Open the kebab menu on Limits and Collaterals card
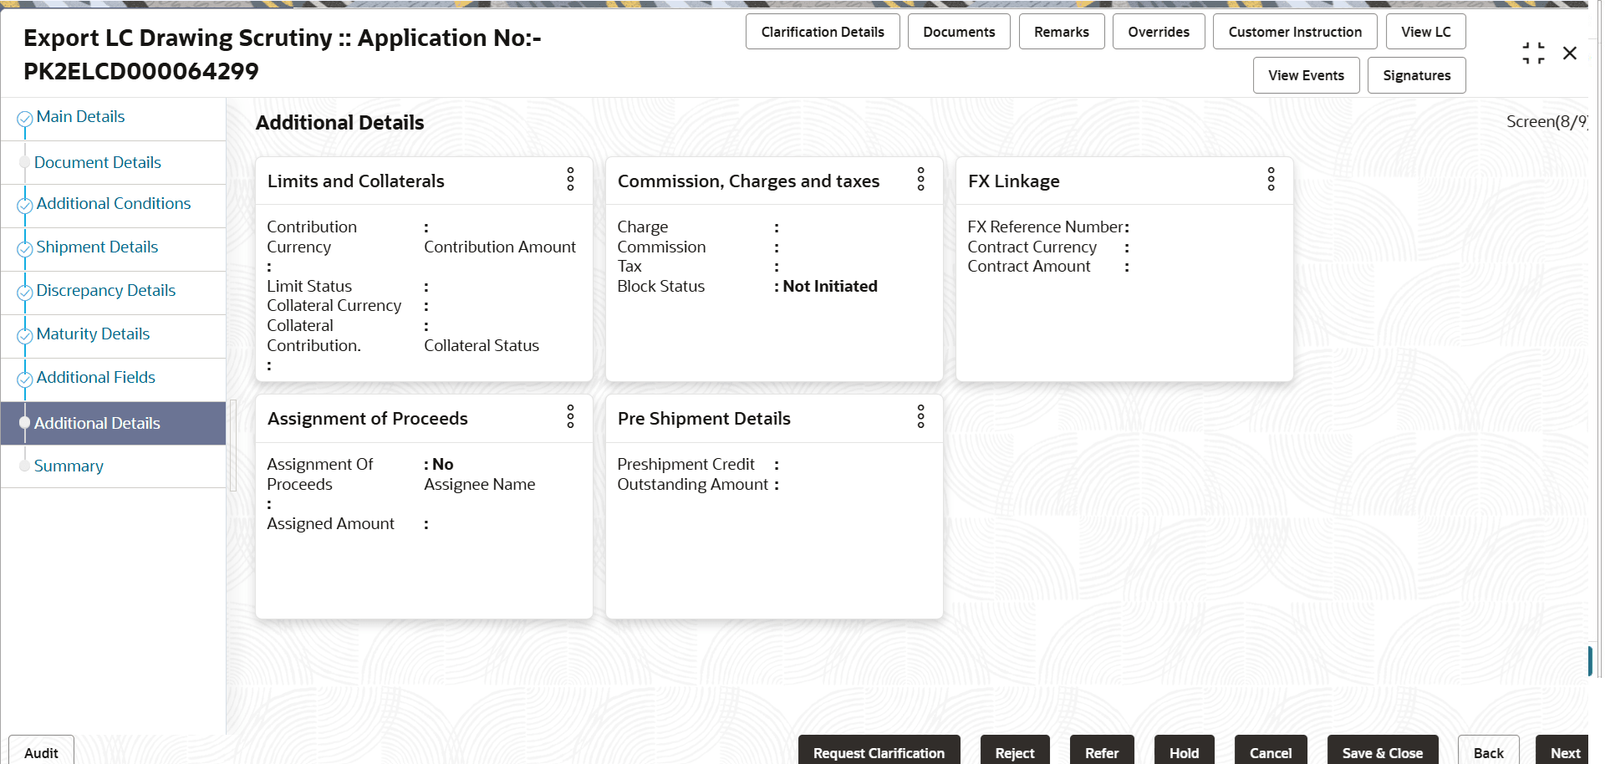Viewport: 1605px width, 764px height. (x=570, y=180)
